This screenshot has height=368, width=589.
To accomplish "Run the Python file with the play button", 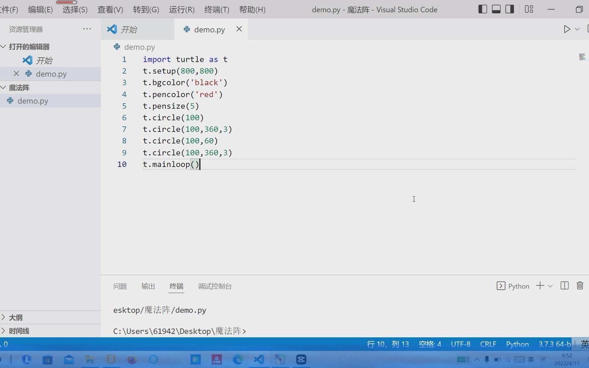I will coord(567,29).
